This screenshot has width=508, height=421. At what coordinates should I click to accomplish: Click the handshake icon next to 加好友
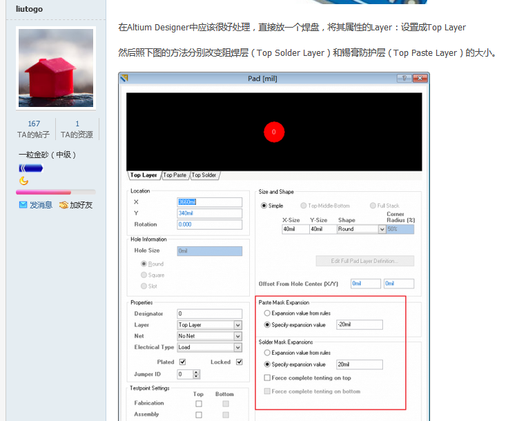63,205
